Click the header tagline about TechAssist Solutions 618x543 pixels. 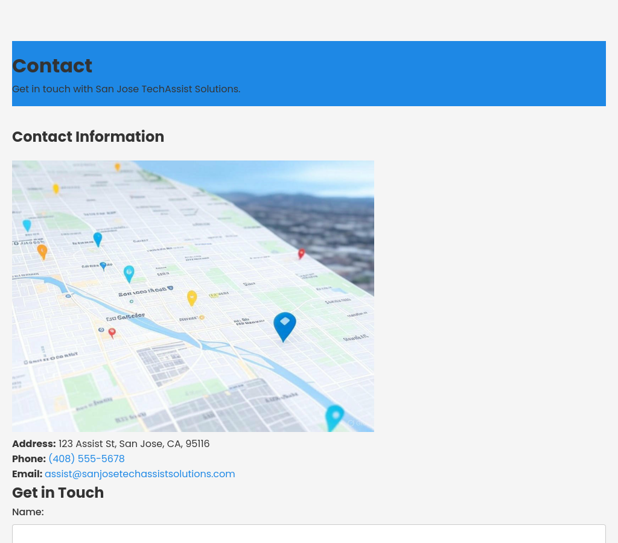(126, 89)
